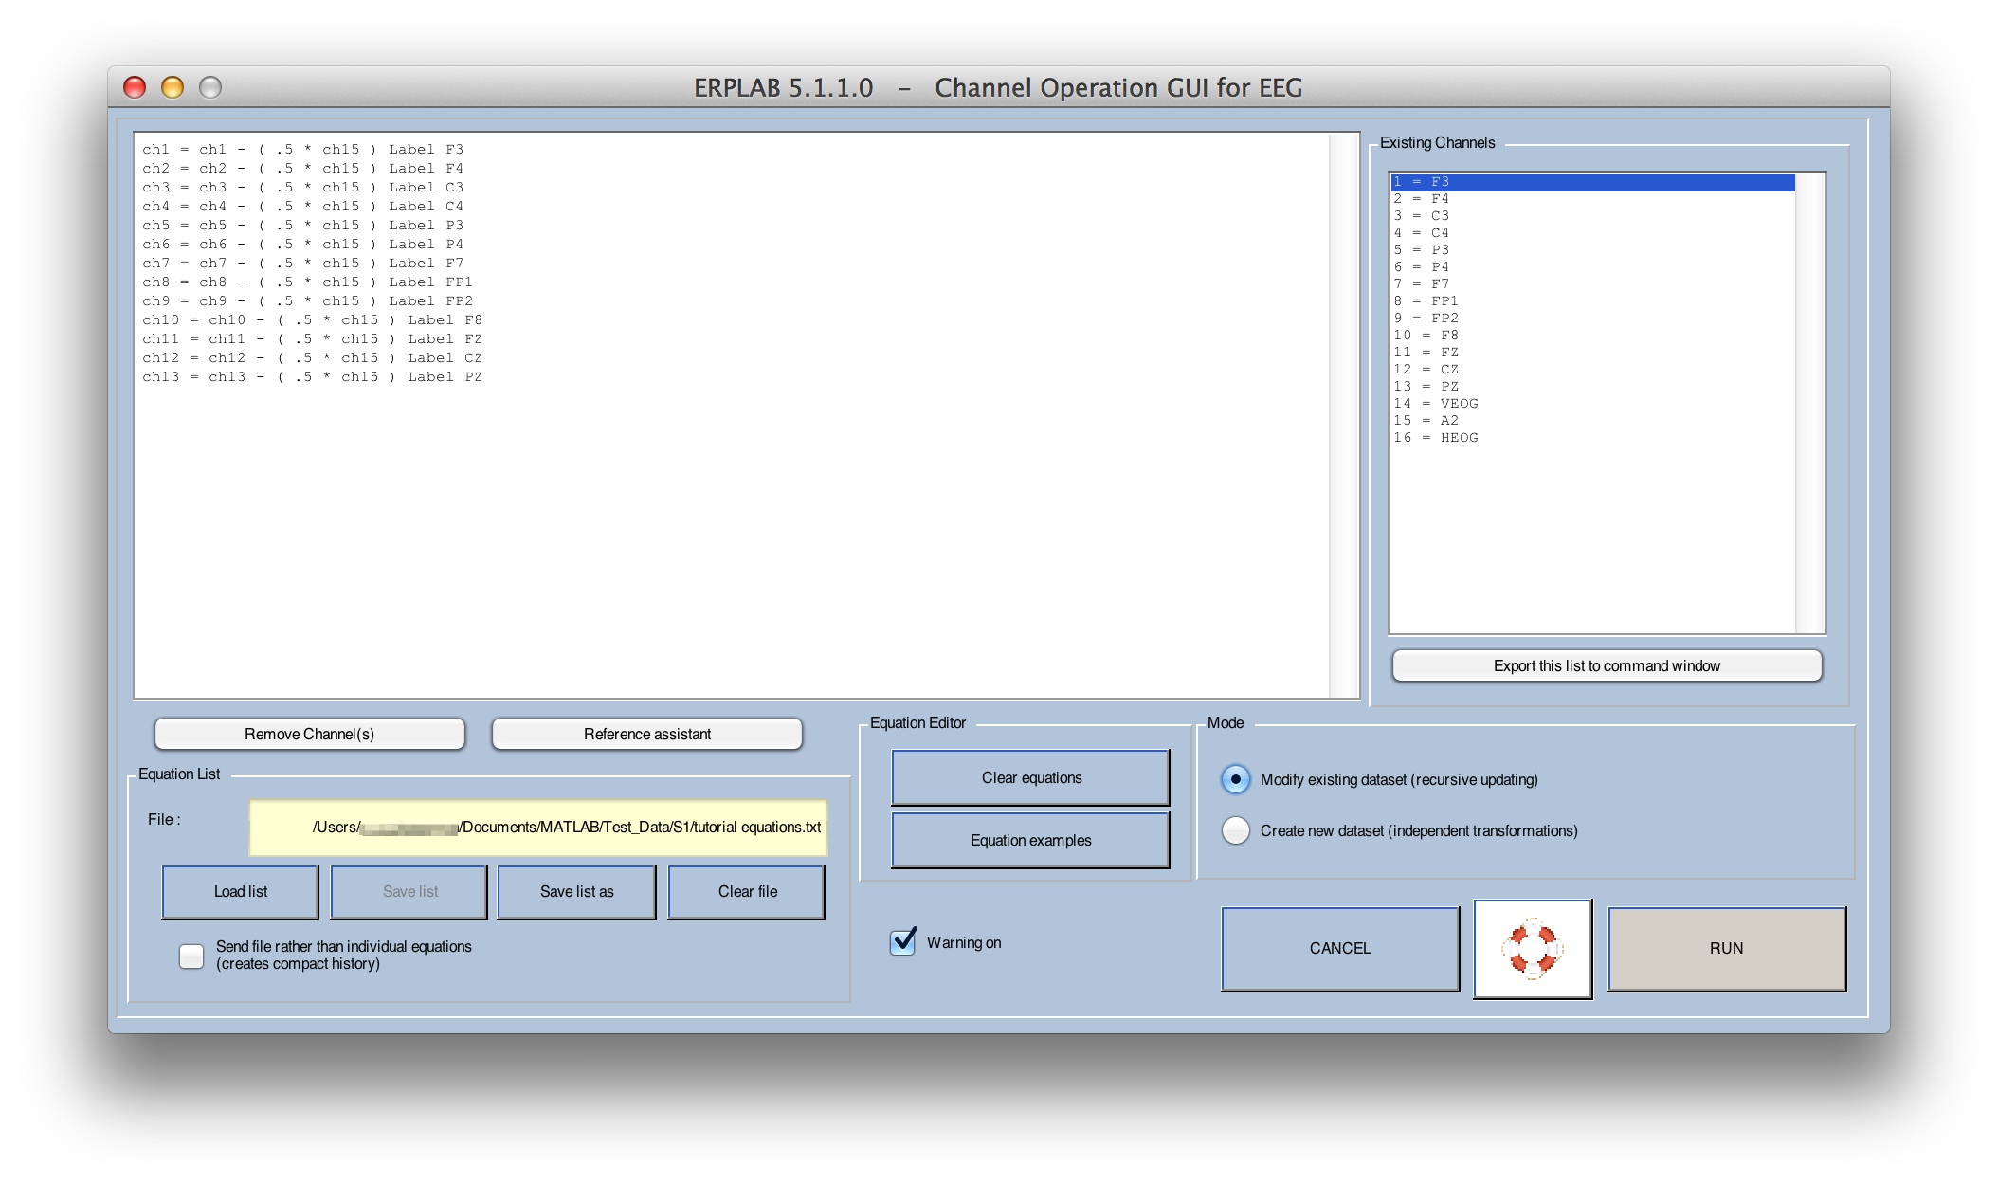Select channel 11 = FZ in list
Screen dimensions: 1998x1183
pyautogui.click(x=1592, y=353)
